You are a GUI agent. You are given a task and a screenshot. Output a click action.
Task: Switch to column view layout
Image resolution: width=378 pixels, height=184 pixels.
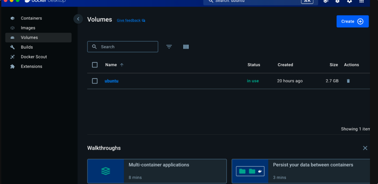186,47
